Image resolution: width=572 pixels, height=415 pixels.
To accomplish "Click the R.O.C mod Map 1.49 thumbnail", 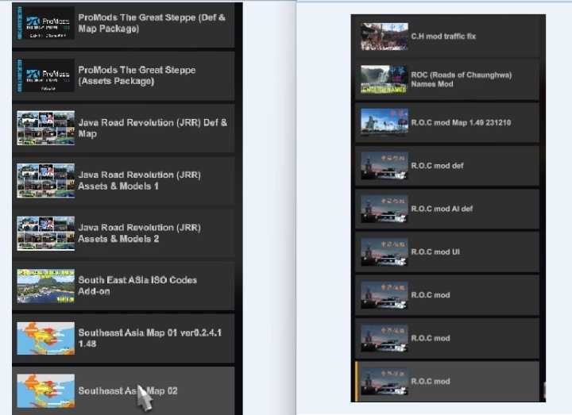I will tap(385, 122).
